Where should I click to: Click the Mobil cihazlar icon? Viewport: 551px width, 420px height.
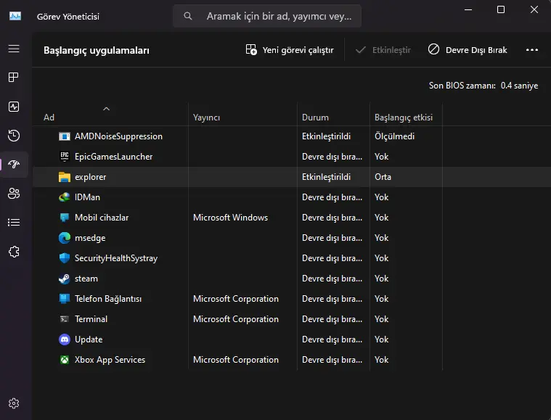click(x=65, y=218)
